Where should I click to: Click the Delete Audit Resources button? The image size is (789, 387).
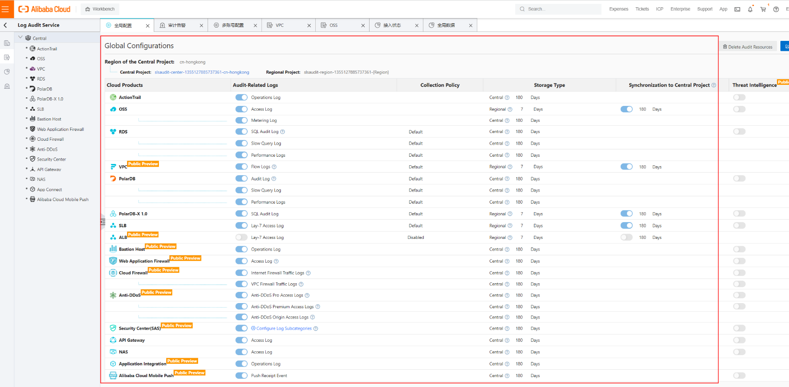[x=748, y=46]
